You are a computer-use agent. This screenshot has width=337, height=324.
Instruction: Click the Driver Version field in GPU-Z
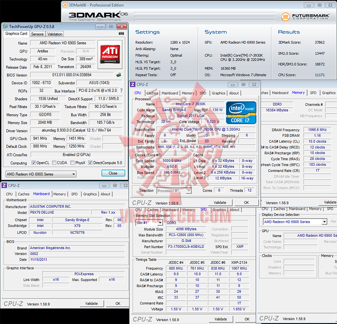point(76,130)
